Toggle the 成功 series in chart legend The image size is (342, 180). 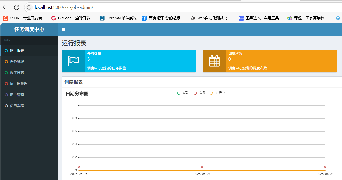click(182, 93)
